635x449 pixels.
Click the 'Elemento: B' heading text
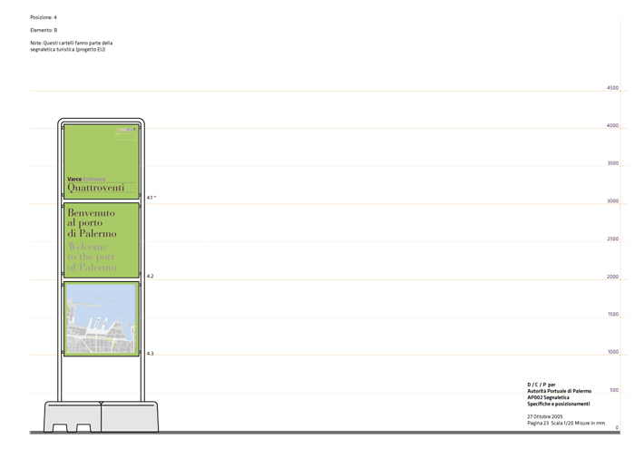click(x=44, y=30)
